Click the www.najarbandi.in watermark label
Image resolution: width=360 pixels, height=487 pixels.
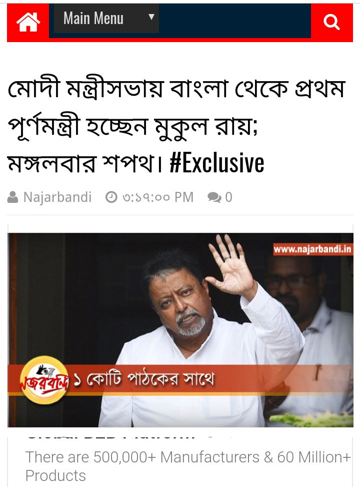(x=312, y=249)
